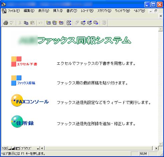Viewport: 164px width, 157px height.
Task: Click the Duplicate Record toolbar icon
Action: pyautogui.click(x=55, y=23)
